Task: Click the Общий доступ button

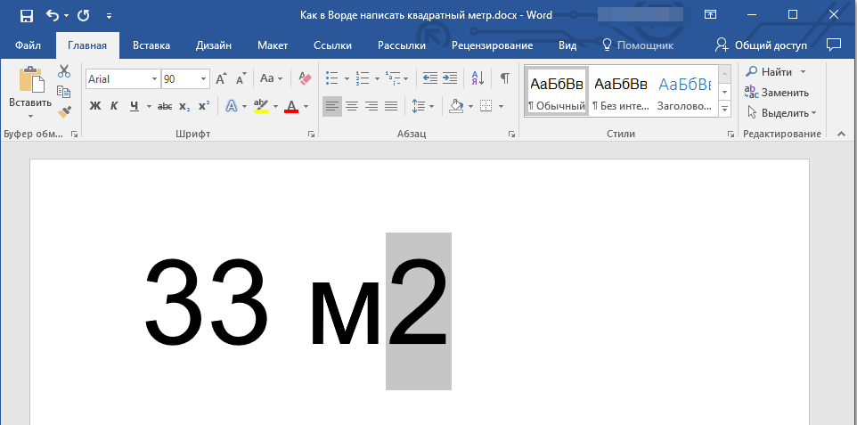Action: (x=763, y=45)
